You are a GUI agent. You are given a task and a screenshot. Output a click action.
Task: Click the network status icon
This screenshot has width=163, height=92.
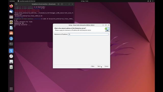pos(148,1)
